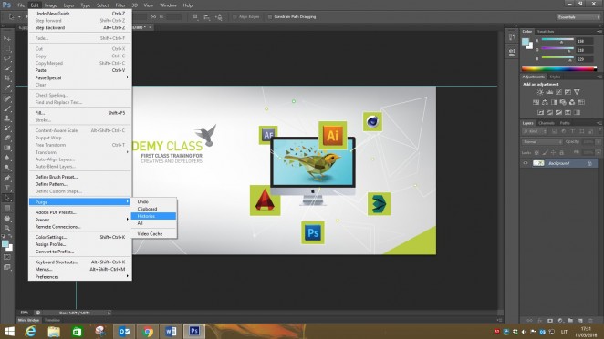
Task: Open the Normal blend mode dropdown
Action: coord(542,142)
